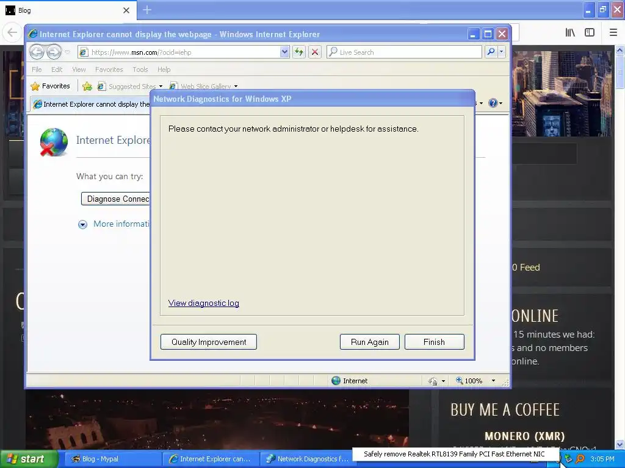Click the Windows start button
The height and width of the screenshot is (468, 625).
[28, 459]
